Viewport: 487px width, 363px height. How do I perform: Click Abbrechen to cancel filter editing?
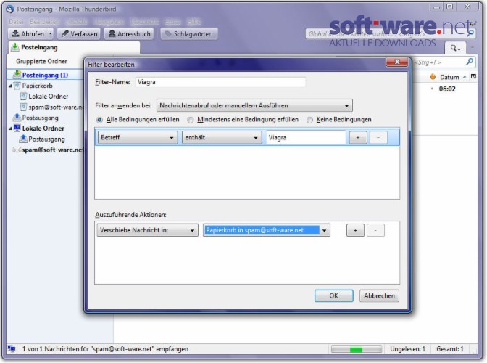click(x=379, y=295)
